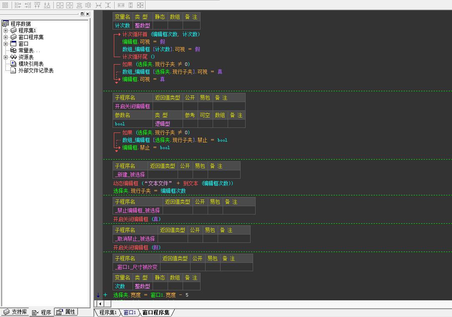Select 程序集1 in project tree
Viewport: 452px width, 317px height.
coord(27,30)
